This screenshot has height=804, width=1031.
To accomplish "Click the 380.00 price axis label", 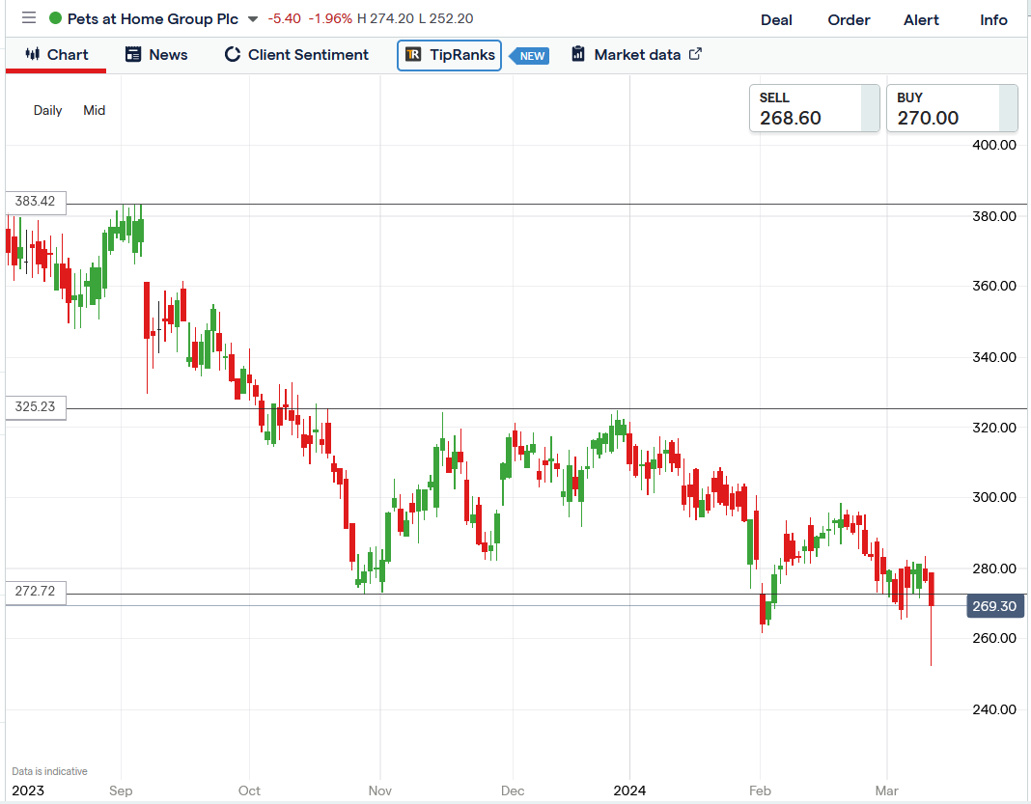I will [994, 216].
